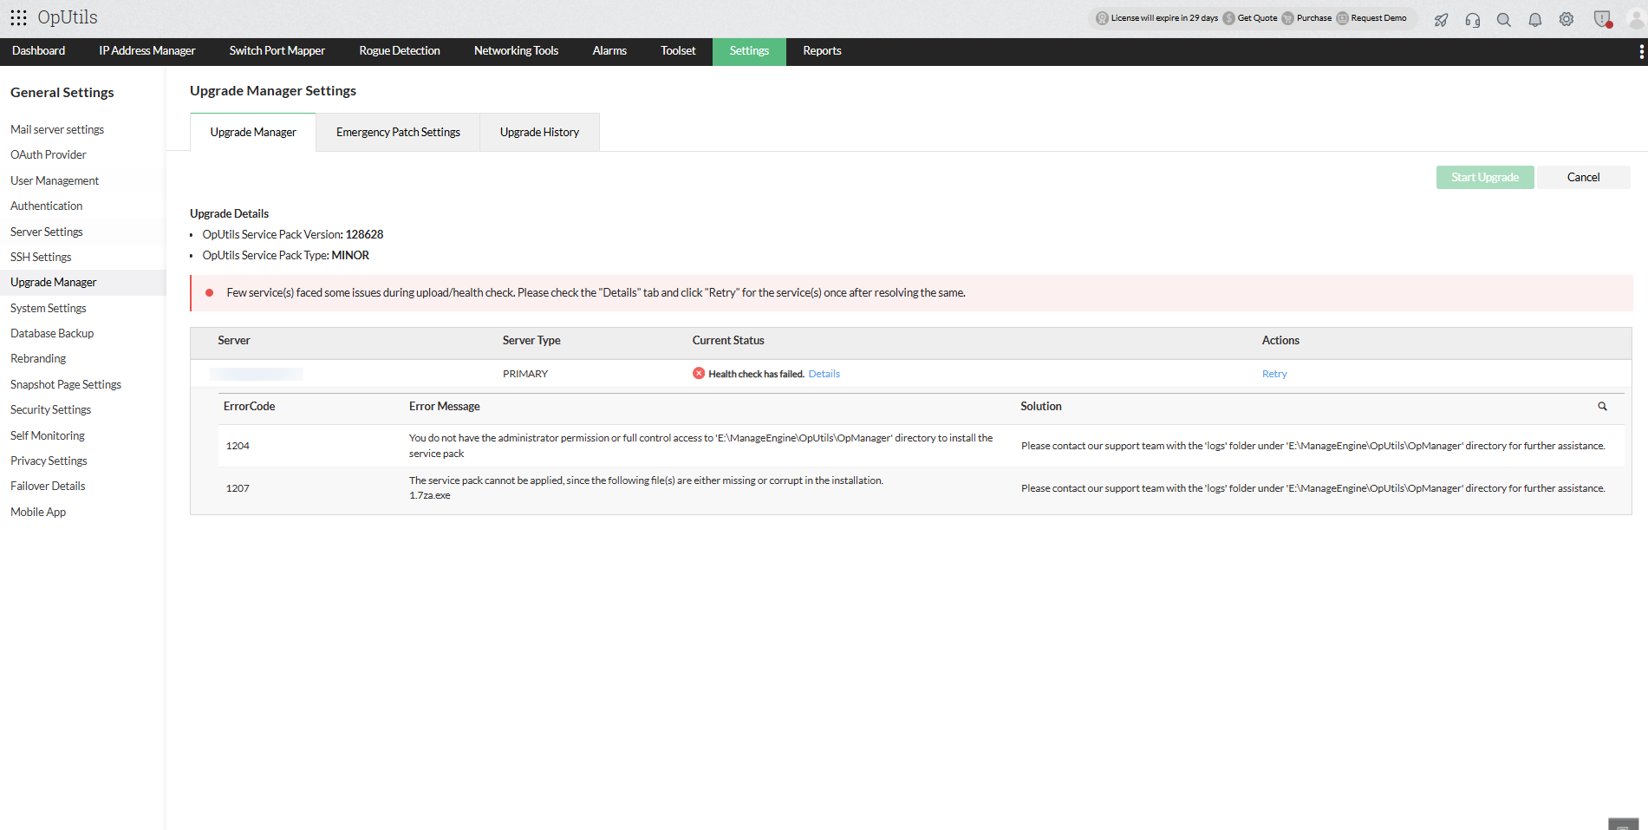Open Snapshot Page Settings in sidebar
Viewport: 1648px width, 830px height.
(66, 384)
